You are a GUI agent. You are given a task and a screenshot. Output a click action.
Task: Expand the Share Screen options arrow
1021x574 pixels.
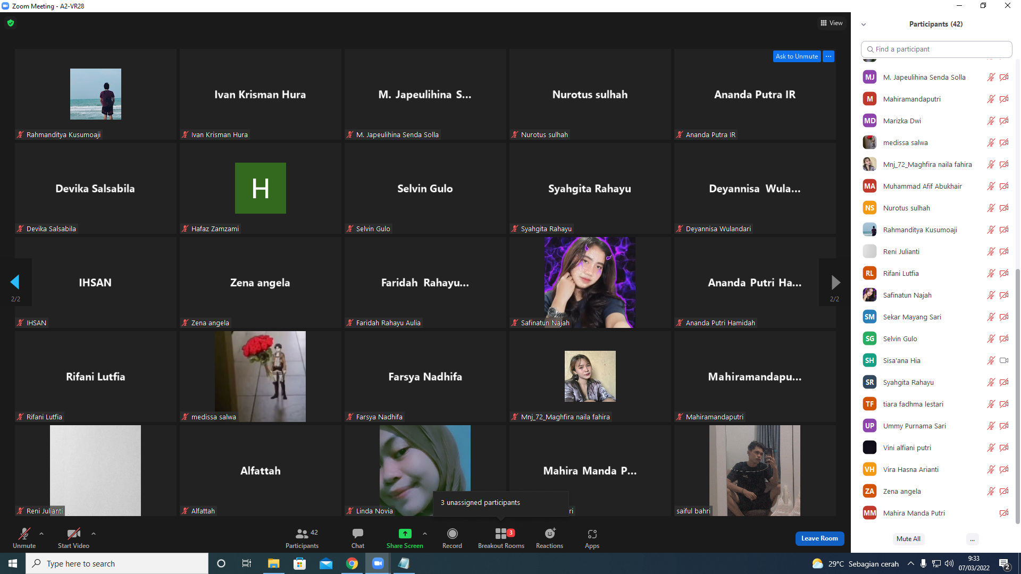[425, 534]
